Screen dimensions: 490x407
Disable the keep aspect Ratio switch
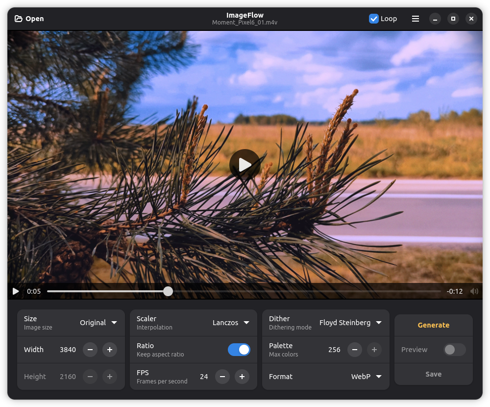pos(239,350)
